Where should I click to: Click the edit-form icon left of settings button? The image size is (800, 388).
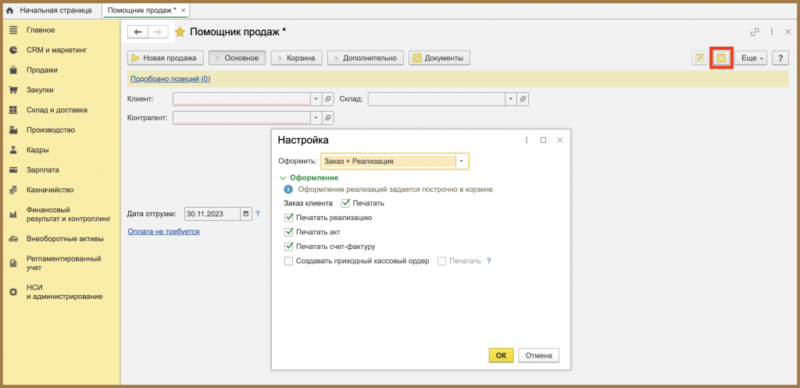[699, 58]
